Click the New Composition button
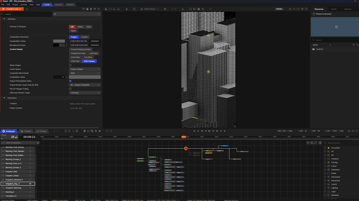 pyautogui.click(x=13, y=143)
